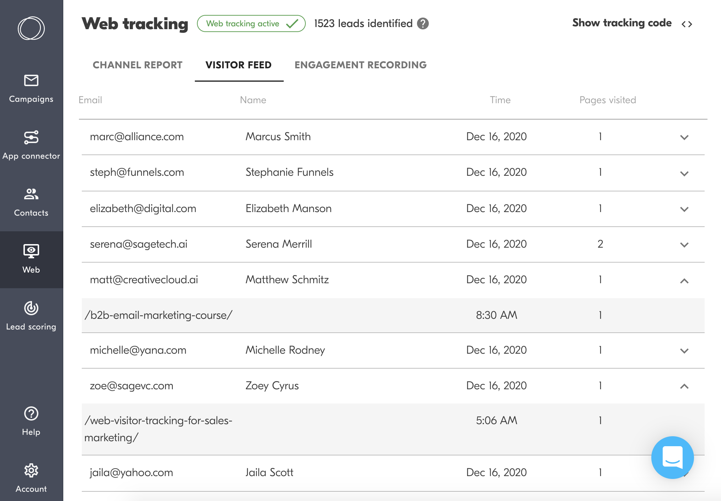Select Visitor Feed tab
The width and height of the screenshot is (721, 501).
tap(239, 65)
